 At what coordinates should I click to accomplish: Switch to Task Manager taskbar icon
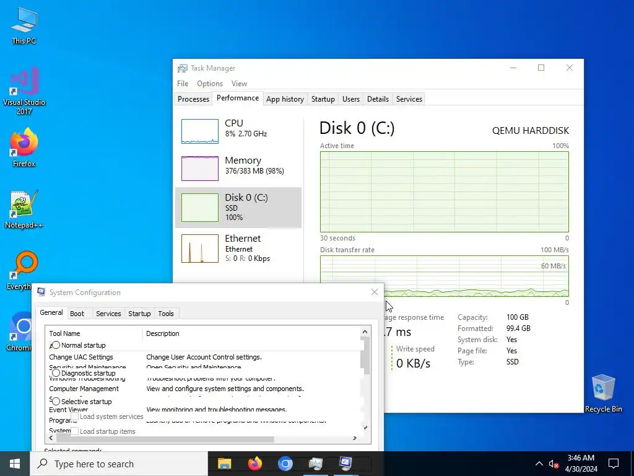[315, 464]
